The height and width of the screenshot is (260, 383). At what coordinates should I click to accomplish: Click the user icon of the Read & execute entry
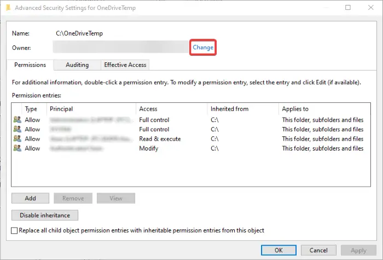click(17, 138)
